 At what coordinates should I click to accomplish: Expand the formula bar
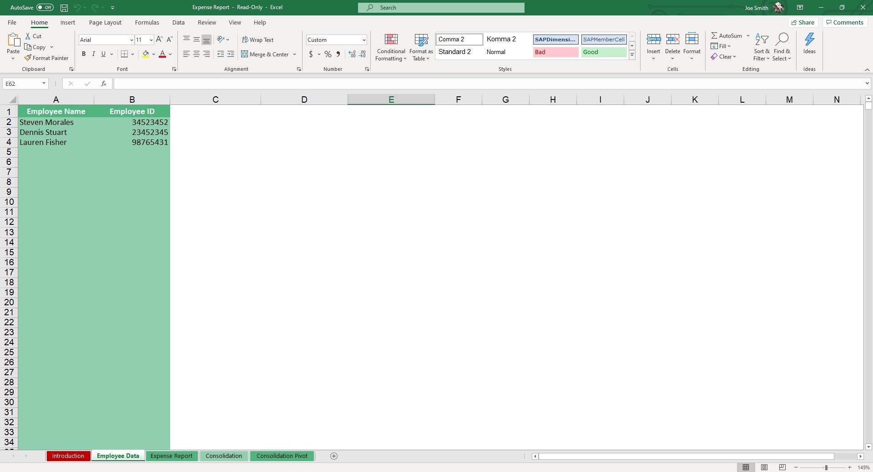[867, 84]
